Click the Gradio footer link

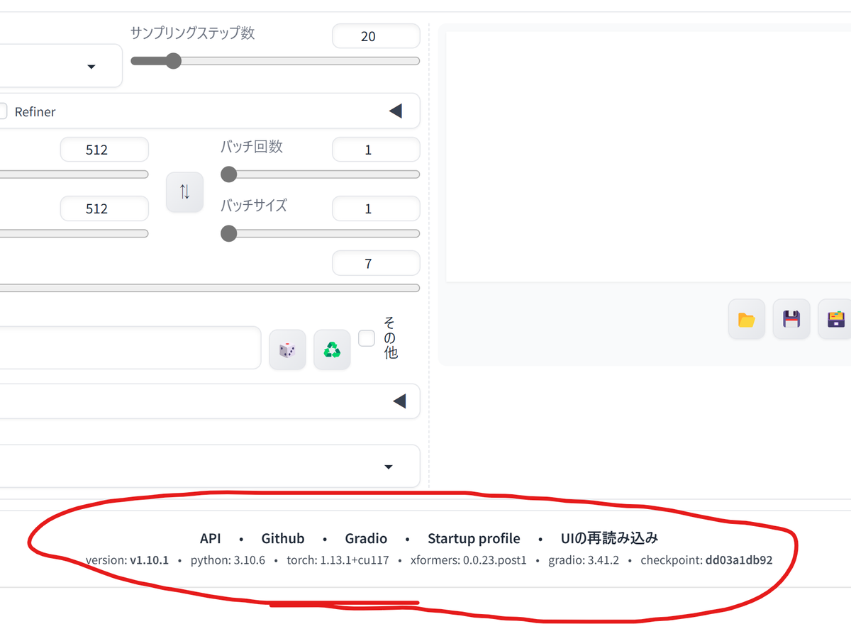pos(366,538)
